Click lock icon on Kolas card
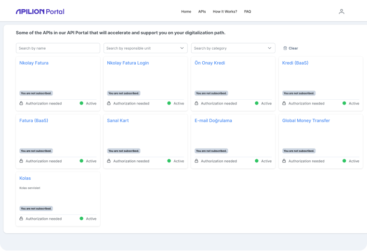367x251 pixels. pyautogui.click(x=21, y=218)
